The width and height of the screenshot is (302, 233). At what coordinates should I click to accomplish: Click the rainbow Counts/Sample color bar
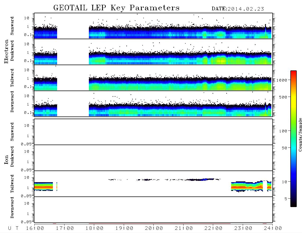(x=294, y=139)
